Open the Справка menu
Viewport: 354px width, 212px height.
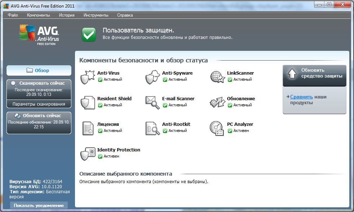point(125,15)
